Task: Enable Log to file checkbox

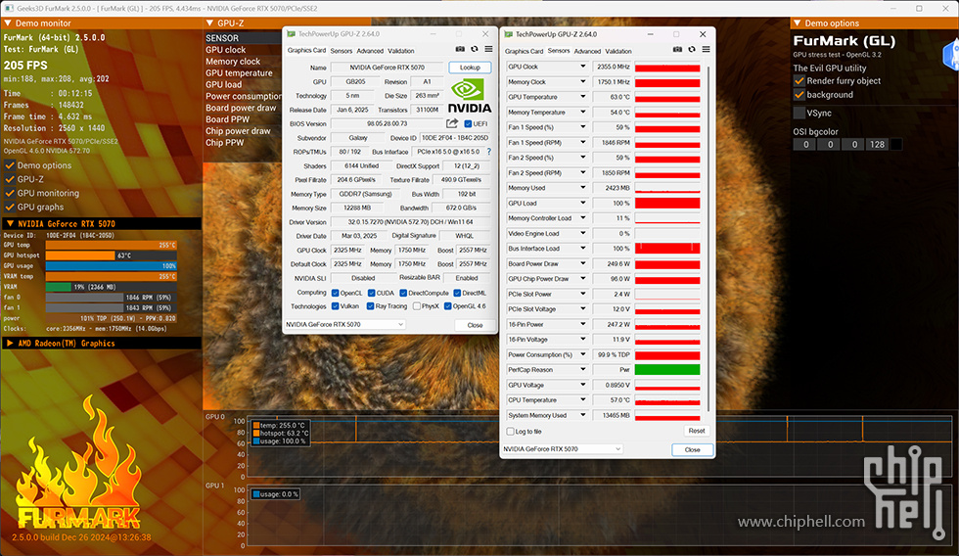Action: pos(510,432)
